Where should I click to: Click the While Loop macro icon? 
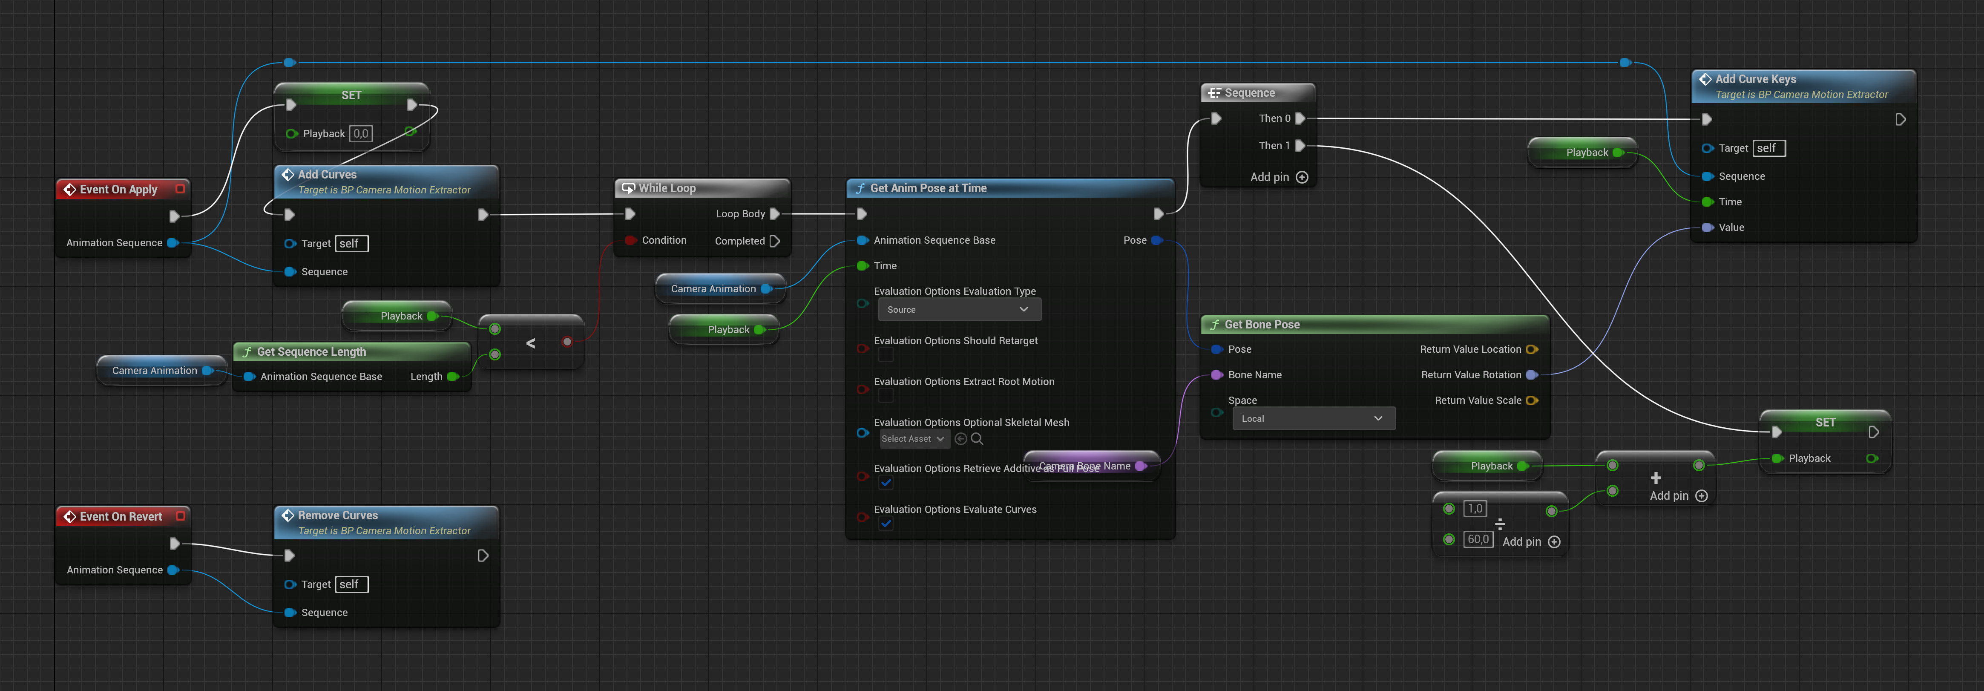tap(629, 188)
